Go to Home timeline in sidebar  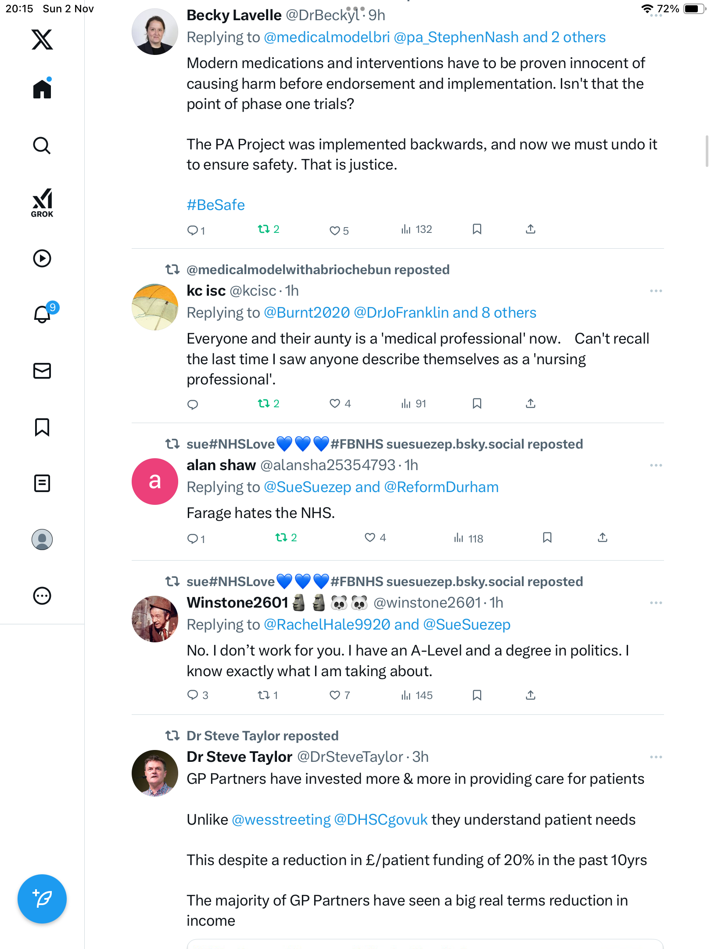pyautogui.click(x=42, y=89)
